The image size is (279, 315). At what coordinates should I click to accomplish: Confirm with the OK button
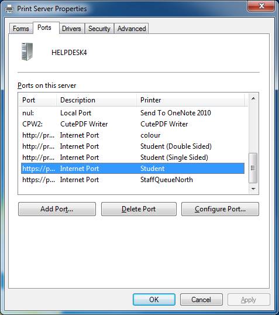pos(154,300)
